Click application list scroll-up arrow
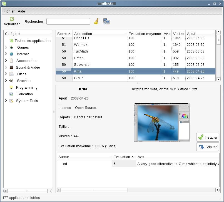The width and height of the screenshot is (224, 202). point(218,32)
